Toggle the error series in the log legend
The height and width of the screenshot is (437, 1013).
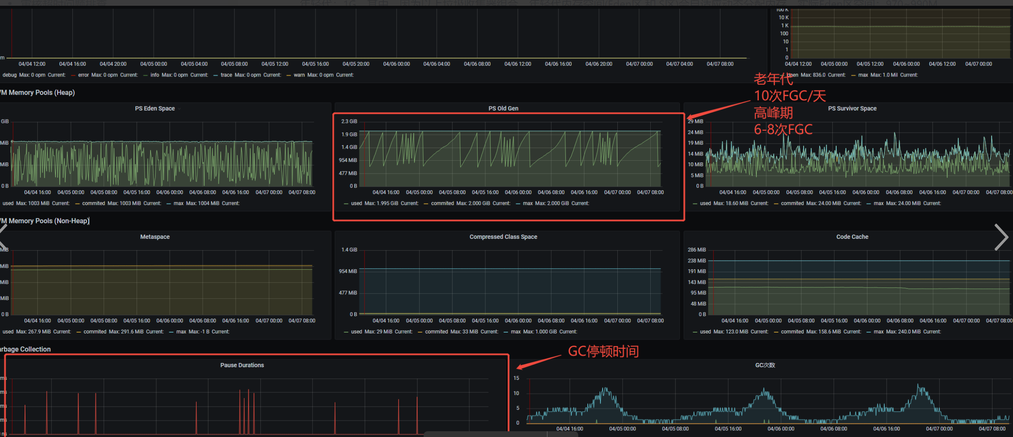[x=83, y=75]
